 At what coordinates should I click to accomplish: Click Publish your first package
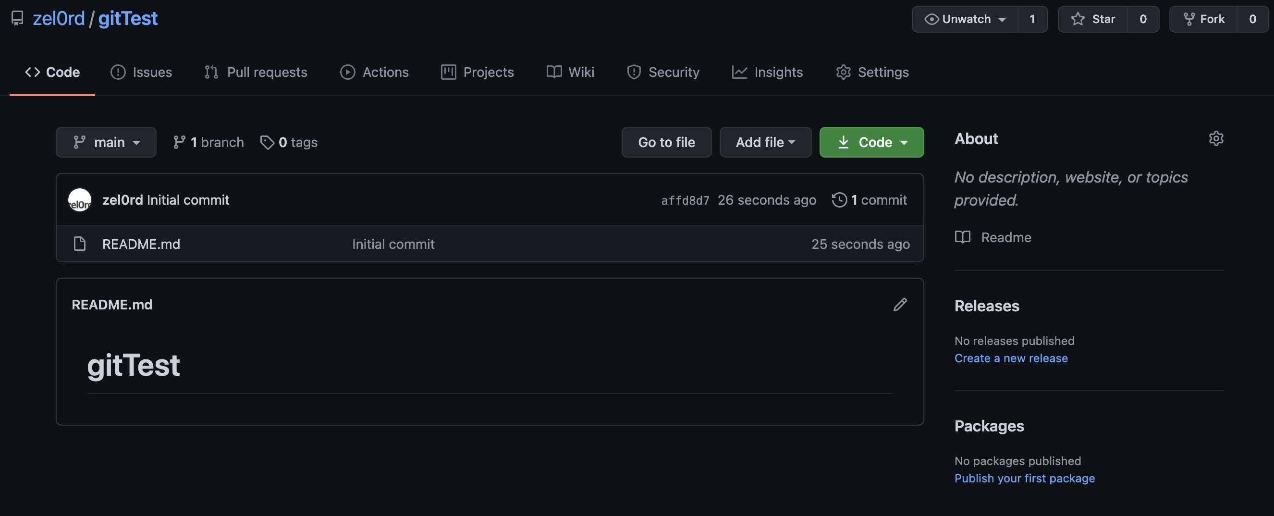(x=1024, y=479)
